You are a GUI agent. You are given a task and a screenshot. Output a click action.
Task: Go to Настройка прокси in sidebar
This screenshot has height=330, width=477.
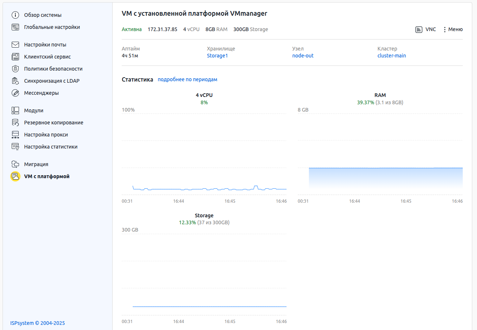point(46,135)
